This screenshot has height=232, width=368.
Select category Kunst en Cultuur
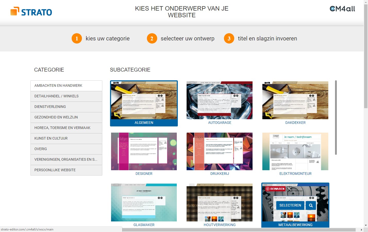click(66, 138)
